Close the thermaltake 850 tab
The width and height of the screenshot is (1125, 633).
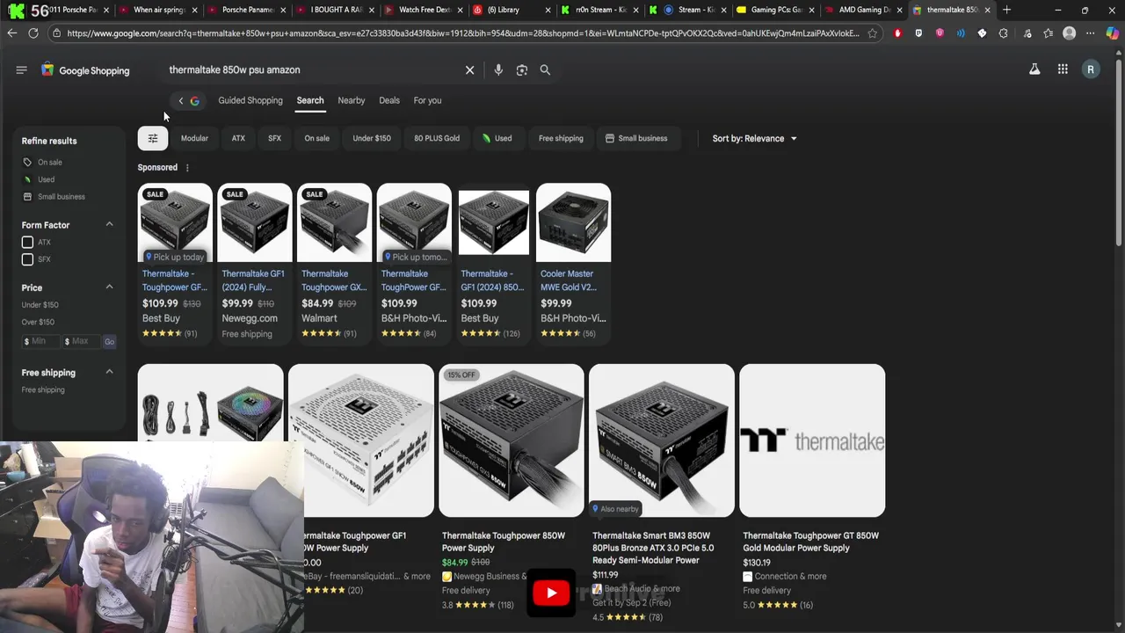(x=987, y=10)
